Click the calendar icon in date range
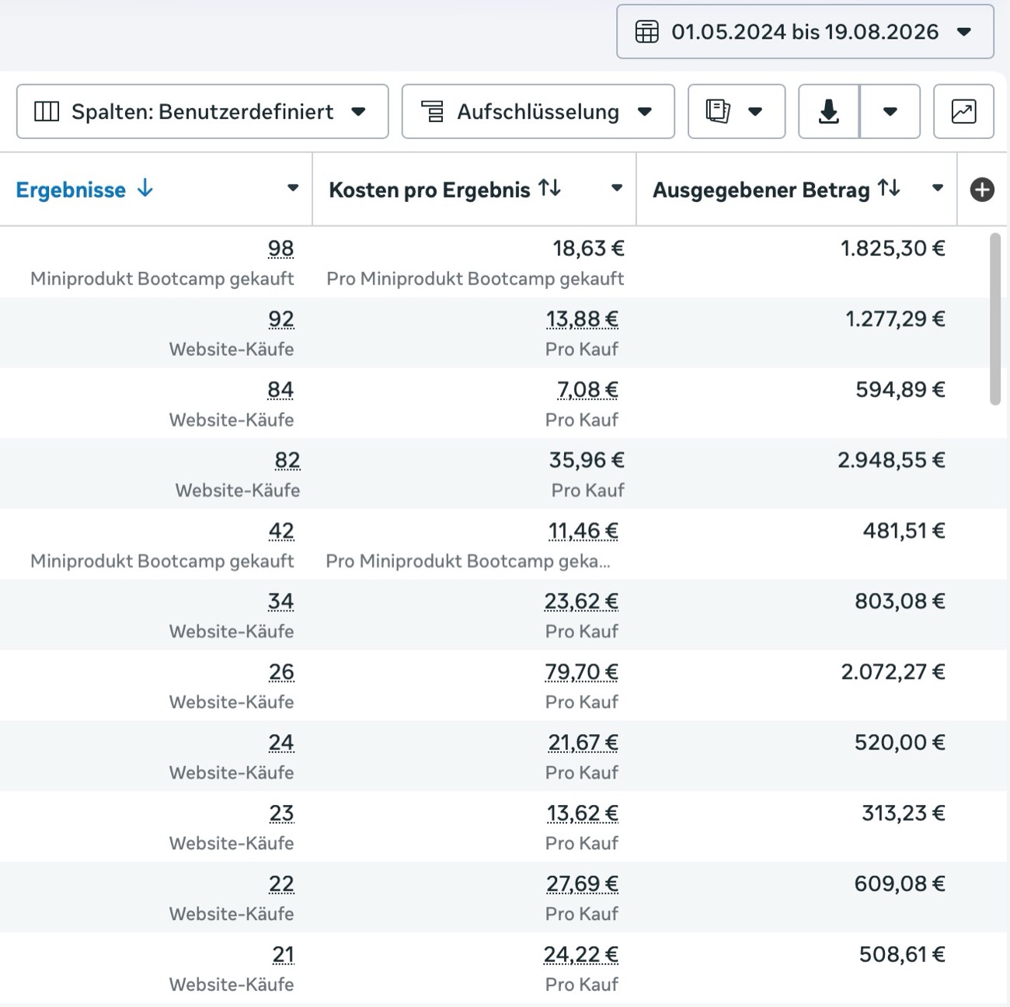1010x1007 pixels. tap(646, 32)
